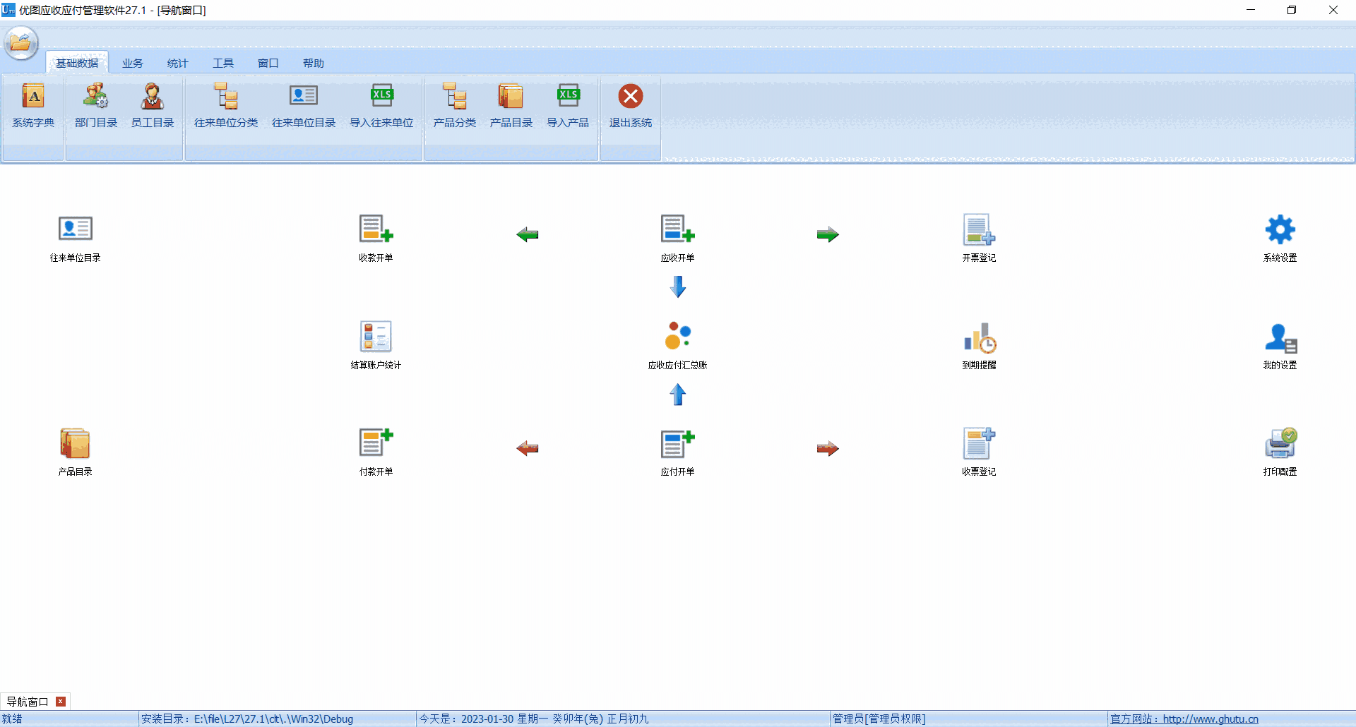This screenshot has height=727, width=1356.
Task: Switch to the 工具 ribbon tab
Action: click(223, 63)
